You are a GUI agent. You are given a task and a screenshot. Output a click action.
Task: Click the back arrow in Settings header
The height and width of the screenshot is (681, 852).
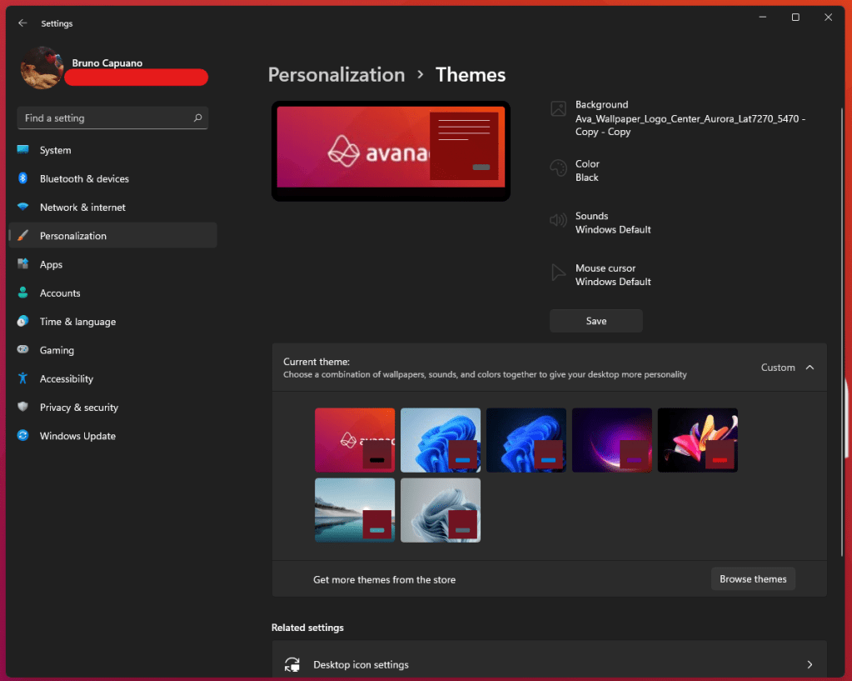22,23
